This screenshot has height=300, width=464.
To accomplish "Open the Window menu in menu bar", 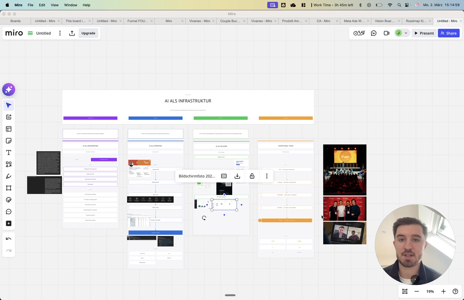I will coord(71,5).
